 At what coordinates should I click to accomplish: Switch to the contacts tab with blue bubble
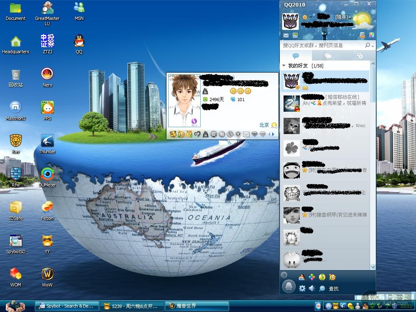[296, 56]
